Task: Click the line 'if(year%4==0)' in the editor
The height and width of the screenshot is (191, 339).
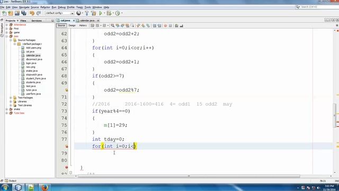Action: pos(111,111)
